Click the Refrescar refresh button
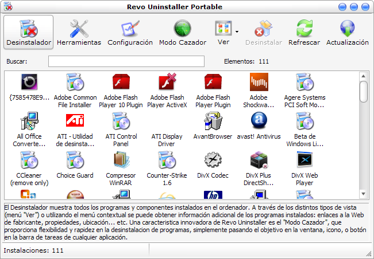Image resolution: width=374 pixels, height=259 pixels. point(304,32)
